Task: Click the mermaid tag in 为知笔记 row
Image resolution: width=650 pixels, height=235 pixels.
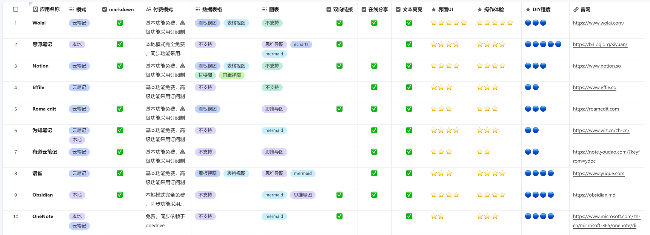Action: [x=274, y=131]
